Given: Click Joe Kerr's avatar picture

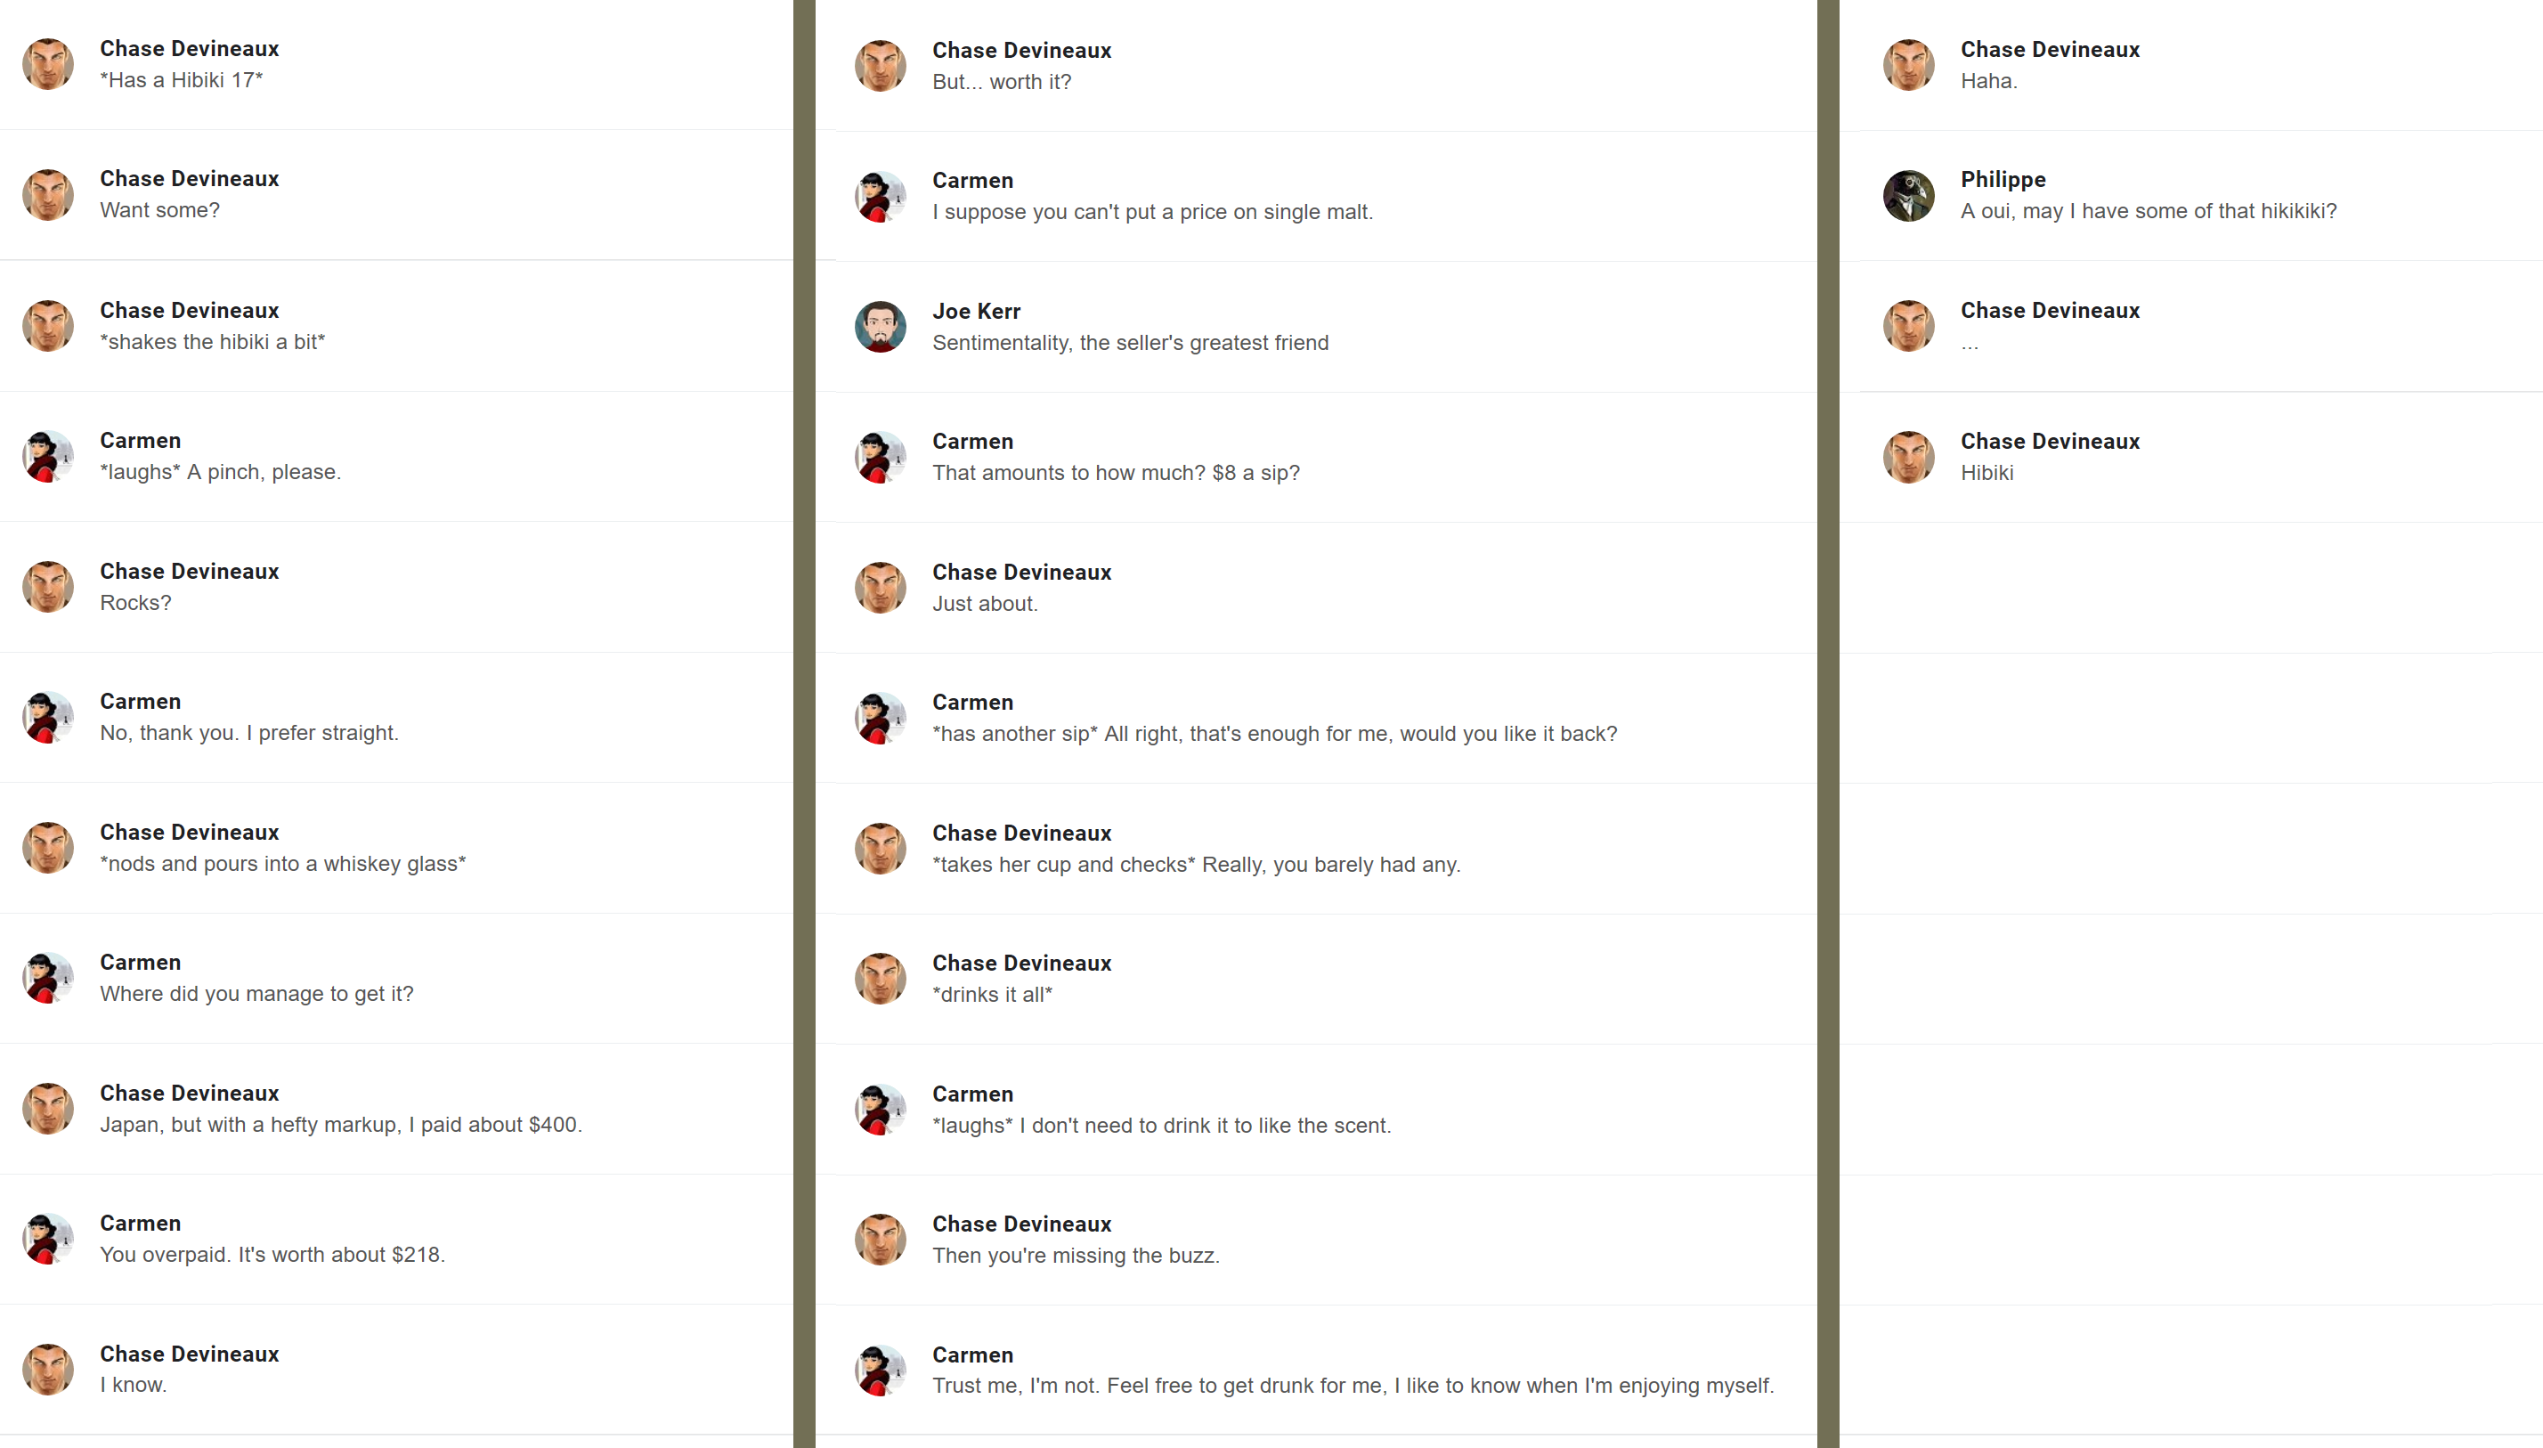Looking at the screenshot, I should pyautogui.click(x=880, y=327).
